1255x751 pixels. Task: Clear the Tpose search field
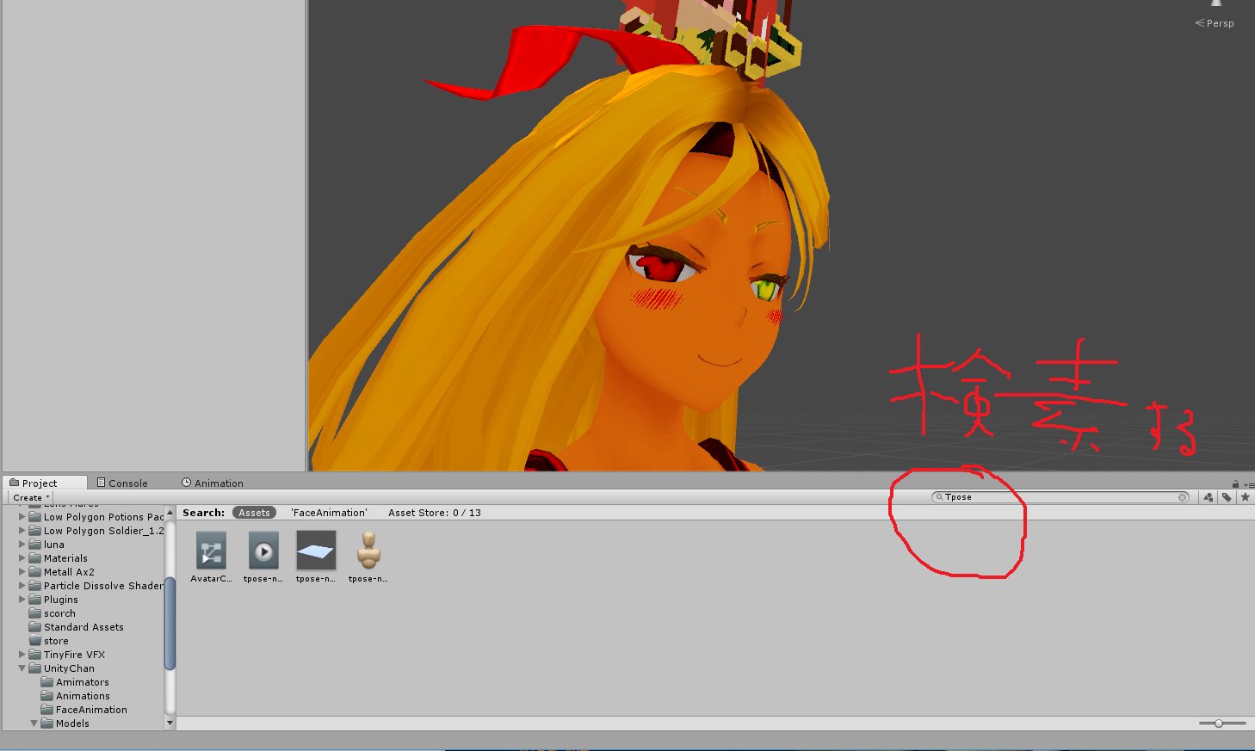[x=1183, y=497]
